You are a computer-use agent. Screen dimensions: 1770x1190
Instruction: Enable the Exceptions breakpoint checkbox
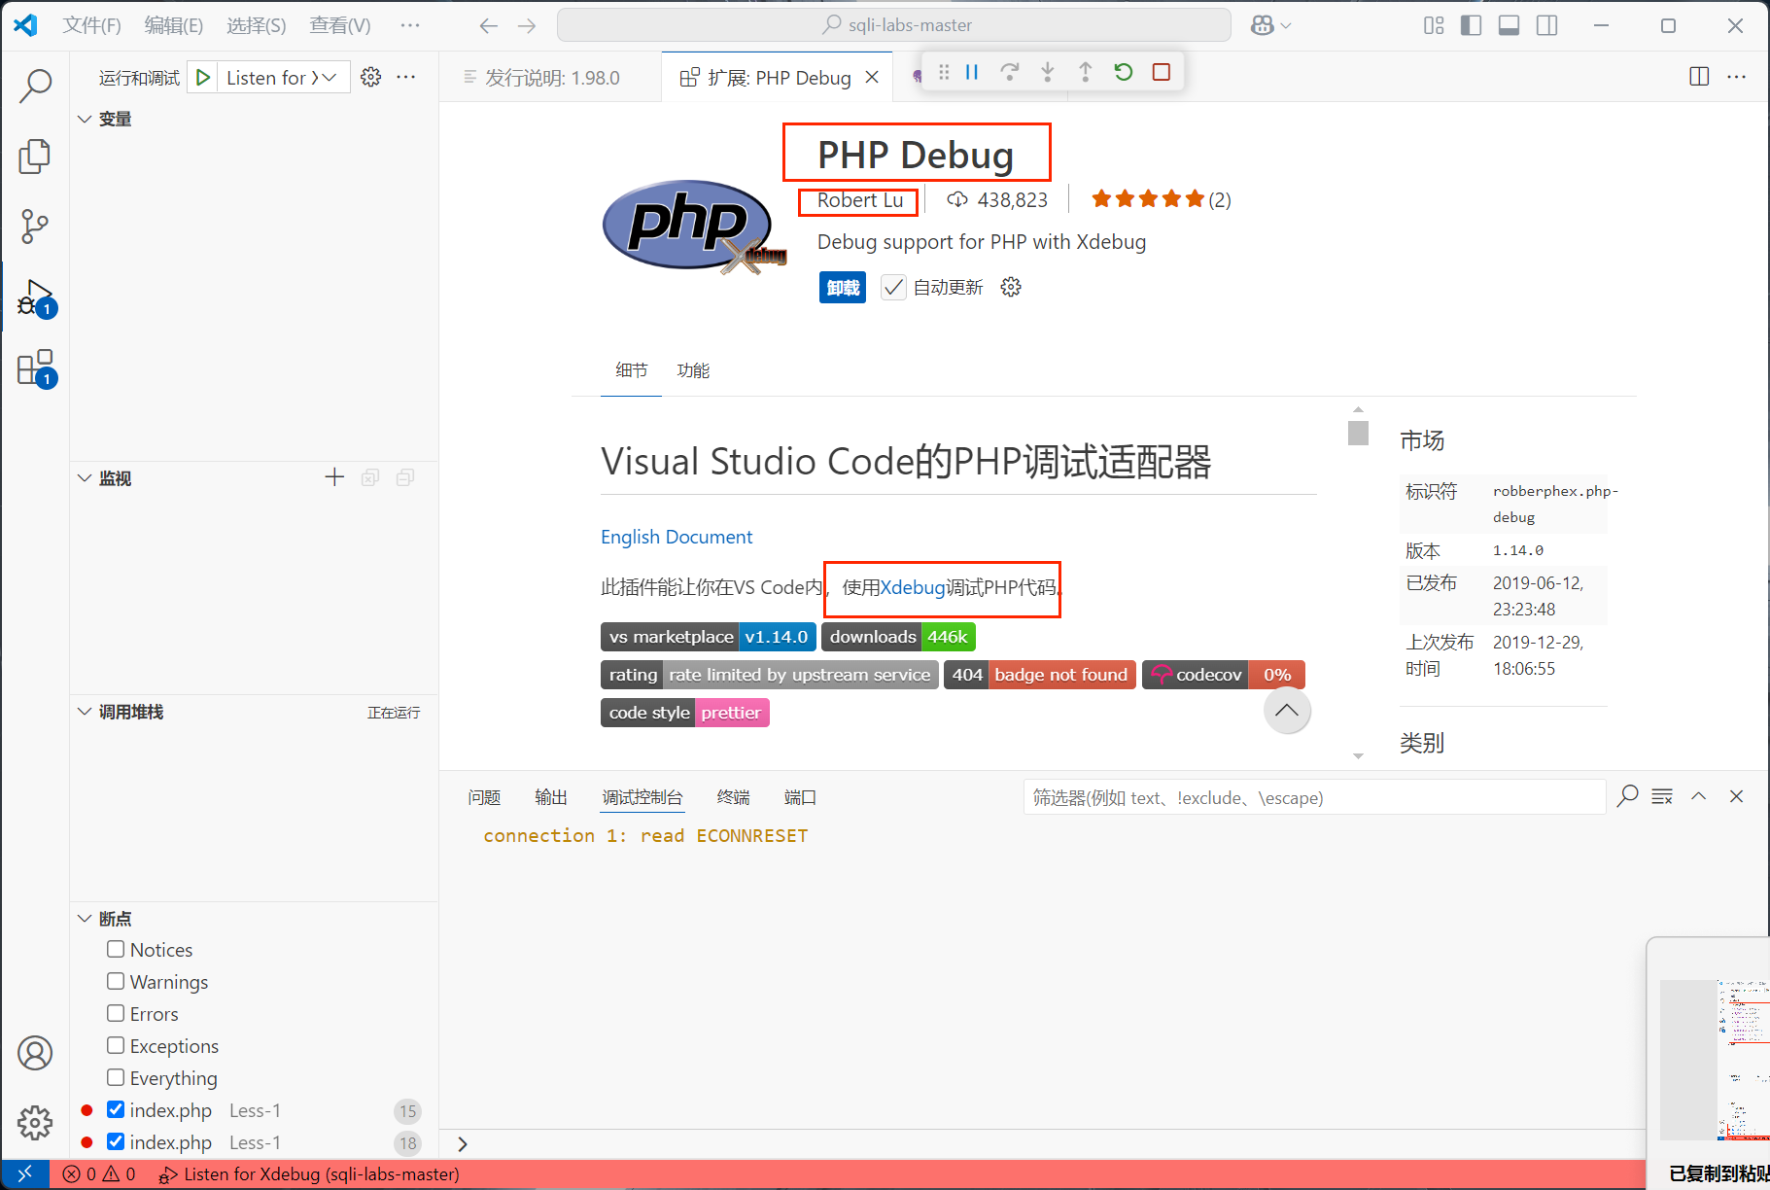[116, 1045]
